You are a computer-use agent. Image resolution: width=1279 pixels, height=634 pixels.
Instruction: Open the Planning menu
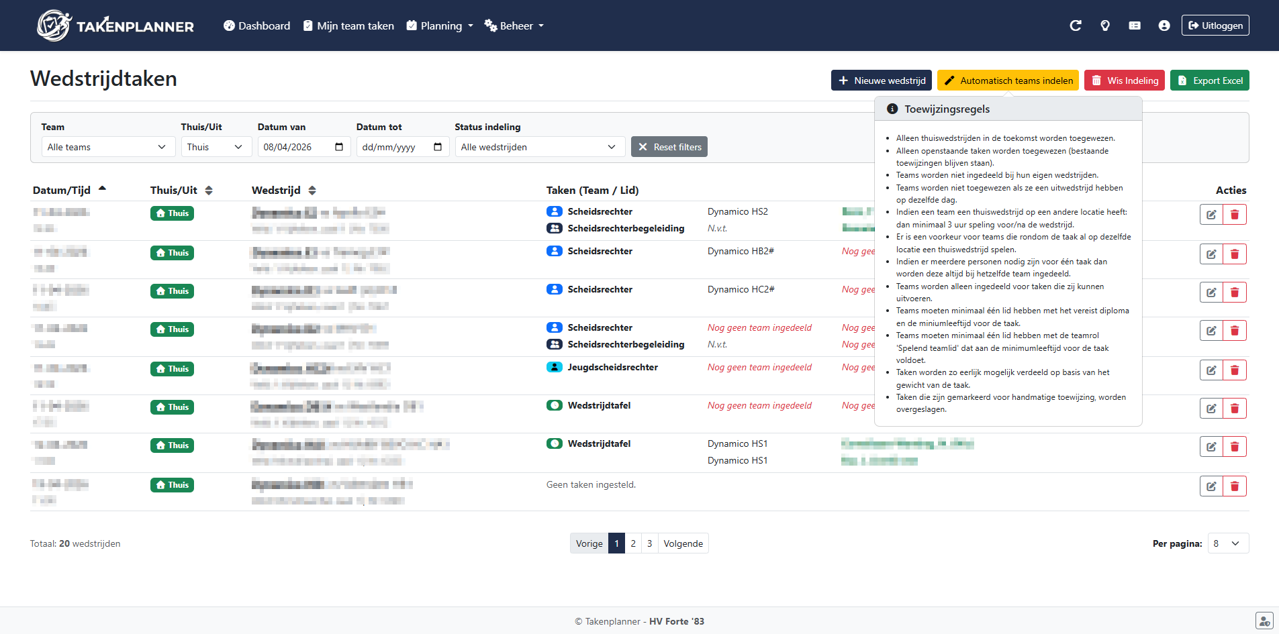coord(440,25)
